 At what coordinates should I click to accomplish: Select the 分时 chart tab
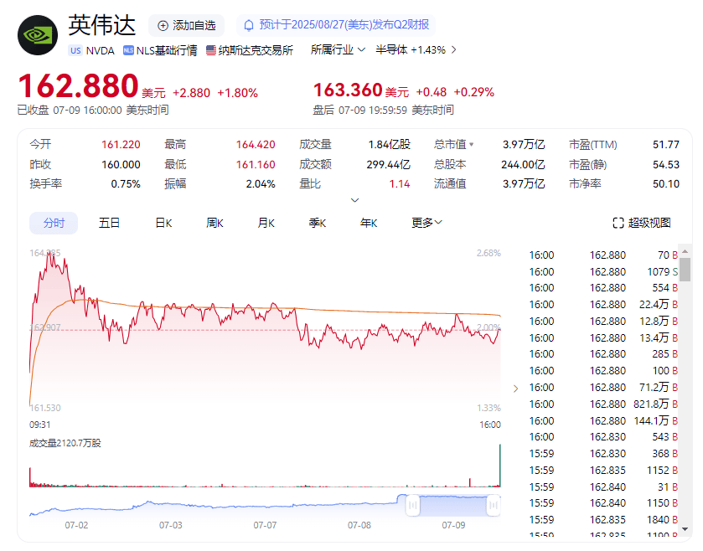tap(54, 223)
